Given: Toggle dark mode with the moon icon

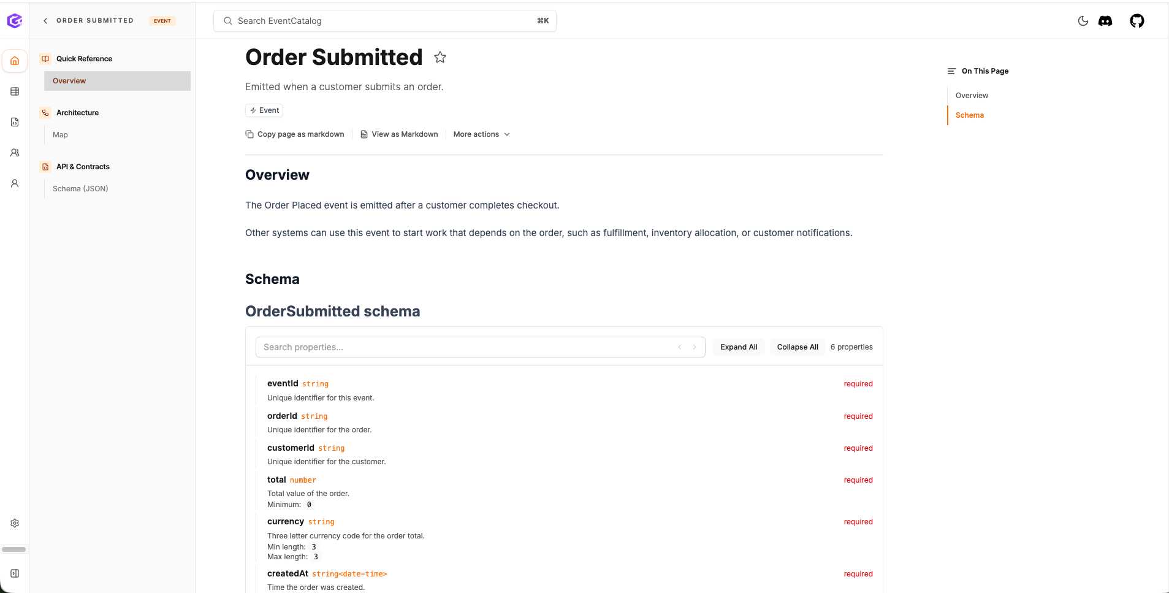Looking at the screenshot, I should [x=1083, y=21].
